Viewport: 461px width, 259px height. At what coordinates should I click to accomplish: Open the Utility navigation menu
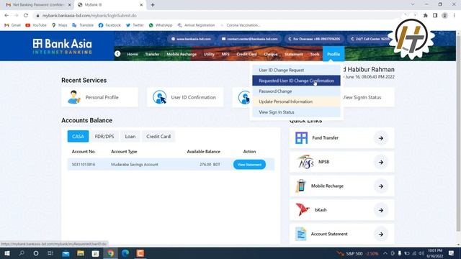pos(209,54)
